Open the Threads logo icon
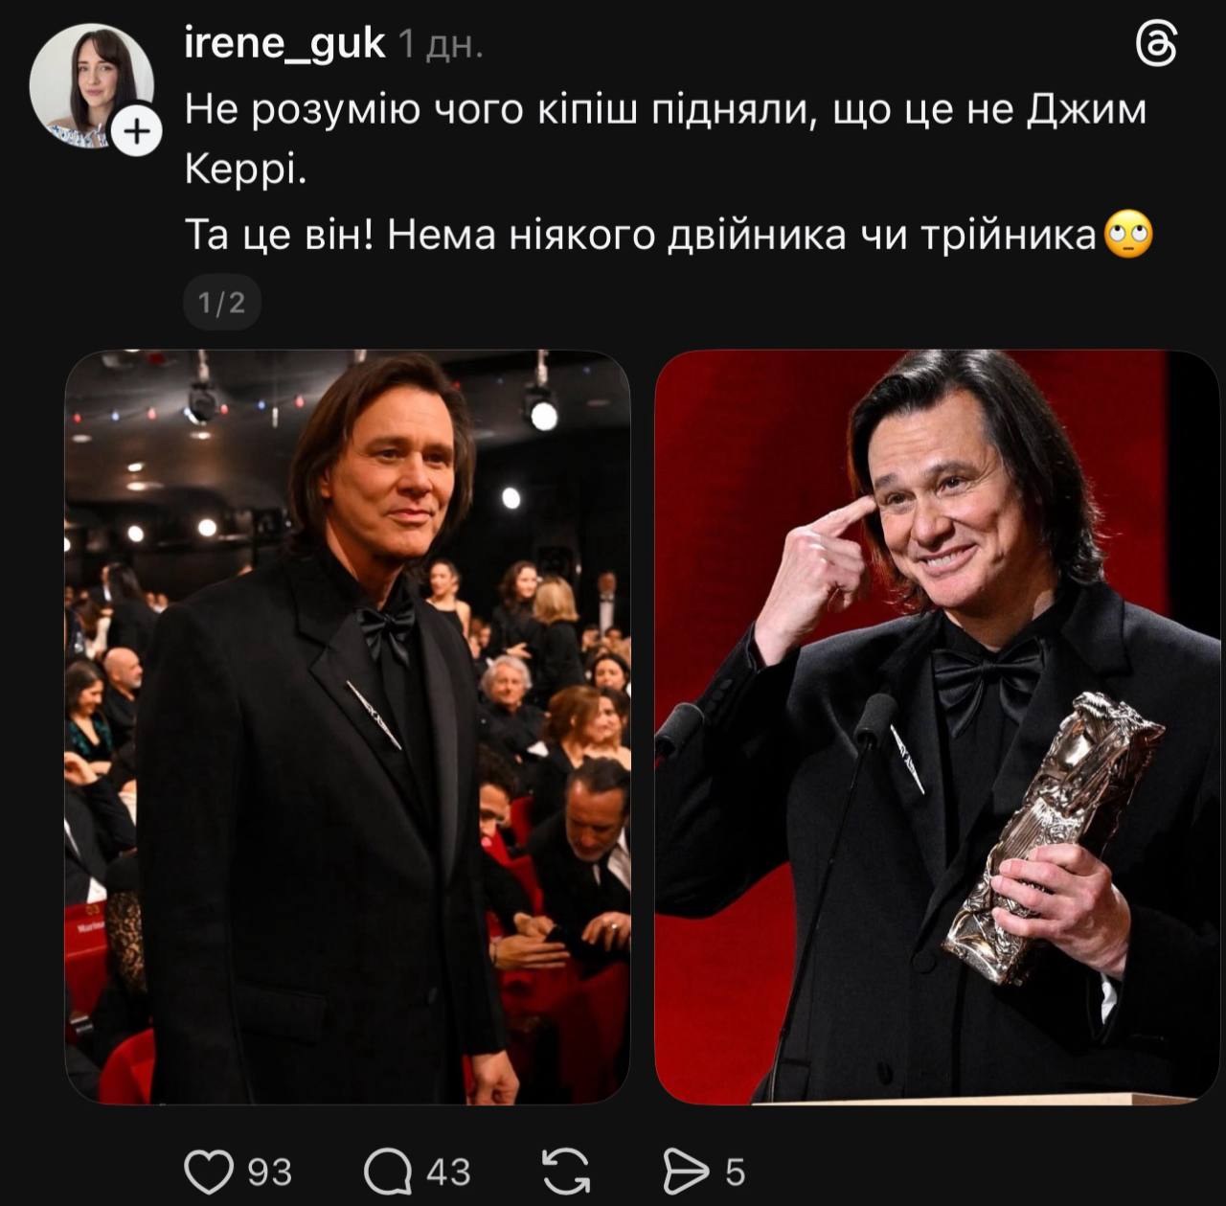This screenshot has height=1206, width=1226. tap(1155, 45)
